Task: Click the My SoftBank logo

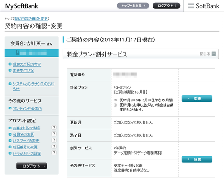Action: (x=21, y=6)
